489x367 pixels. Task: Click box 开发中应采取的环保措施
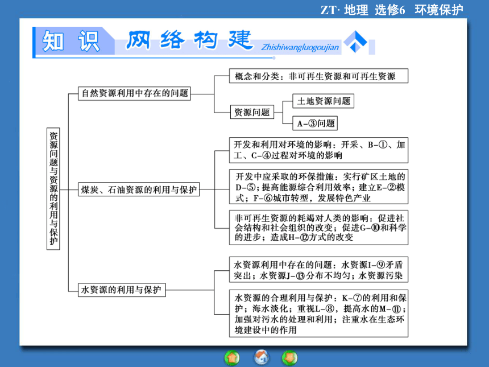point(319,187)
